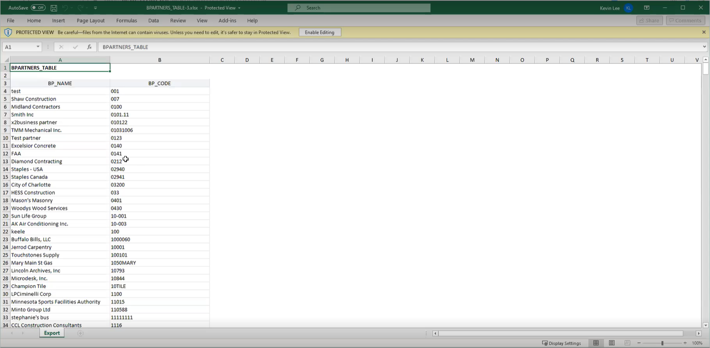The image size is (710, 348).
Task: Switch to Page Break Preview icon
Action: tap(627, 343)
